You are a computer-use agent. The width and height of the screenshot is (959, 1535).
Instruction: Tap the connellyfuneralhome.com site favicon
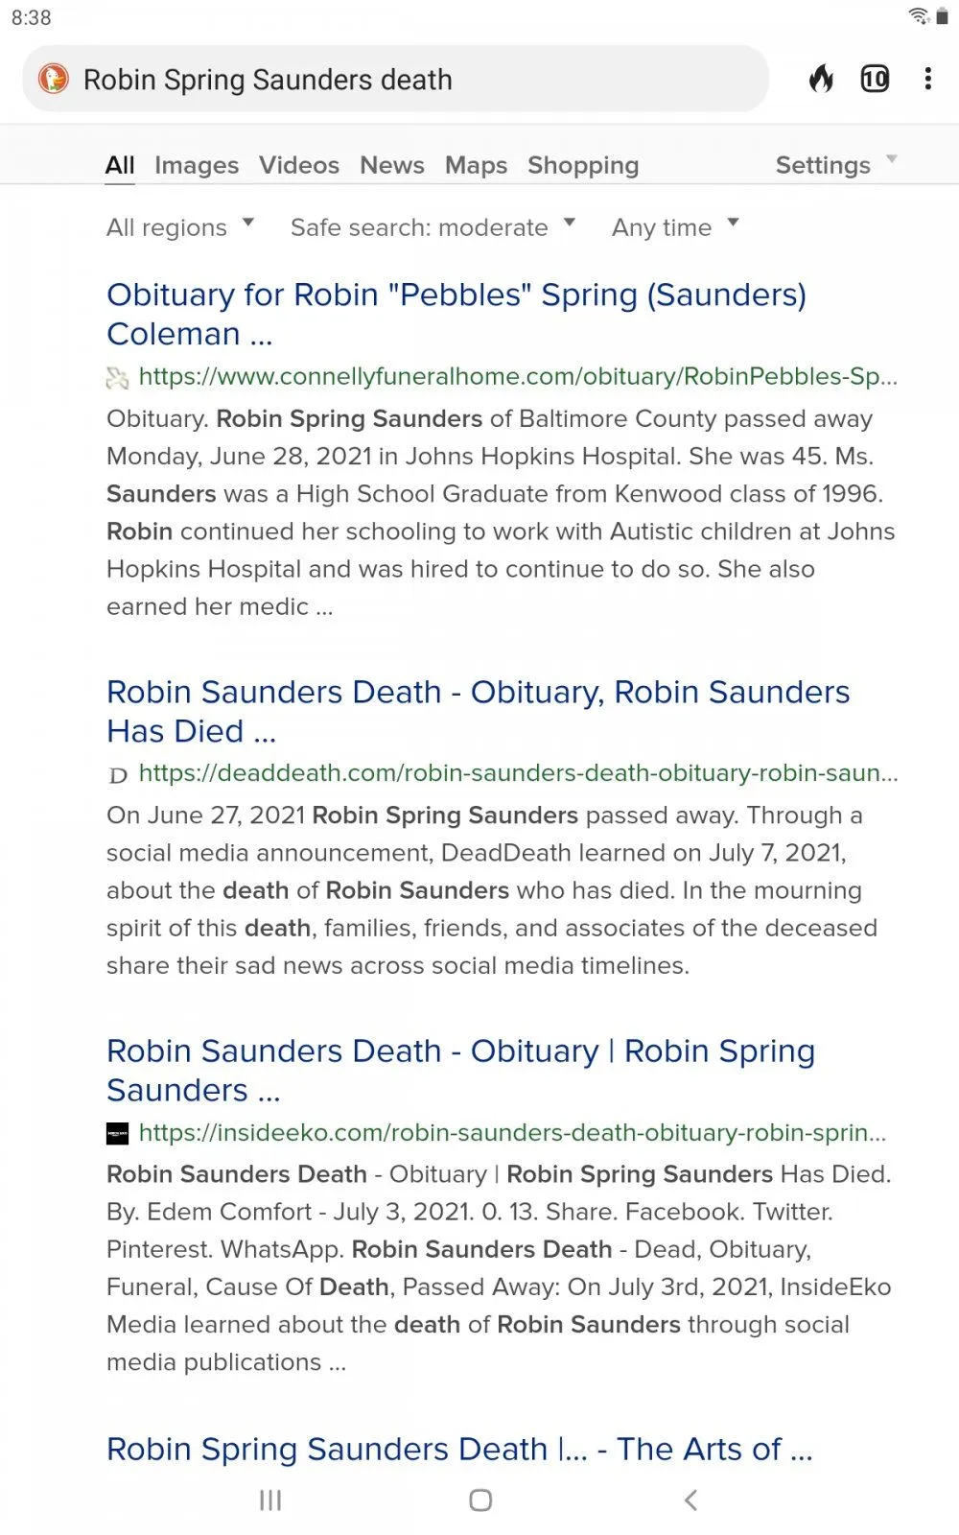[115, 377]
